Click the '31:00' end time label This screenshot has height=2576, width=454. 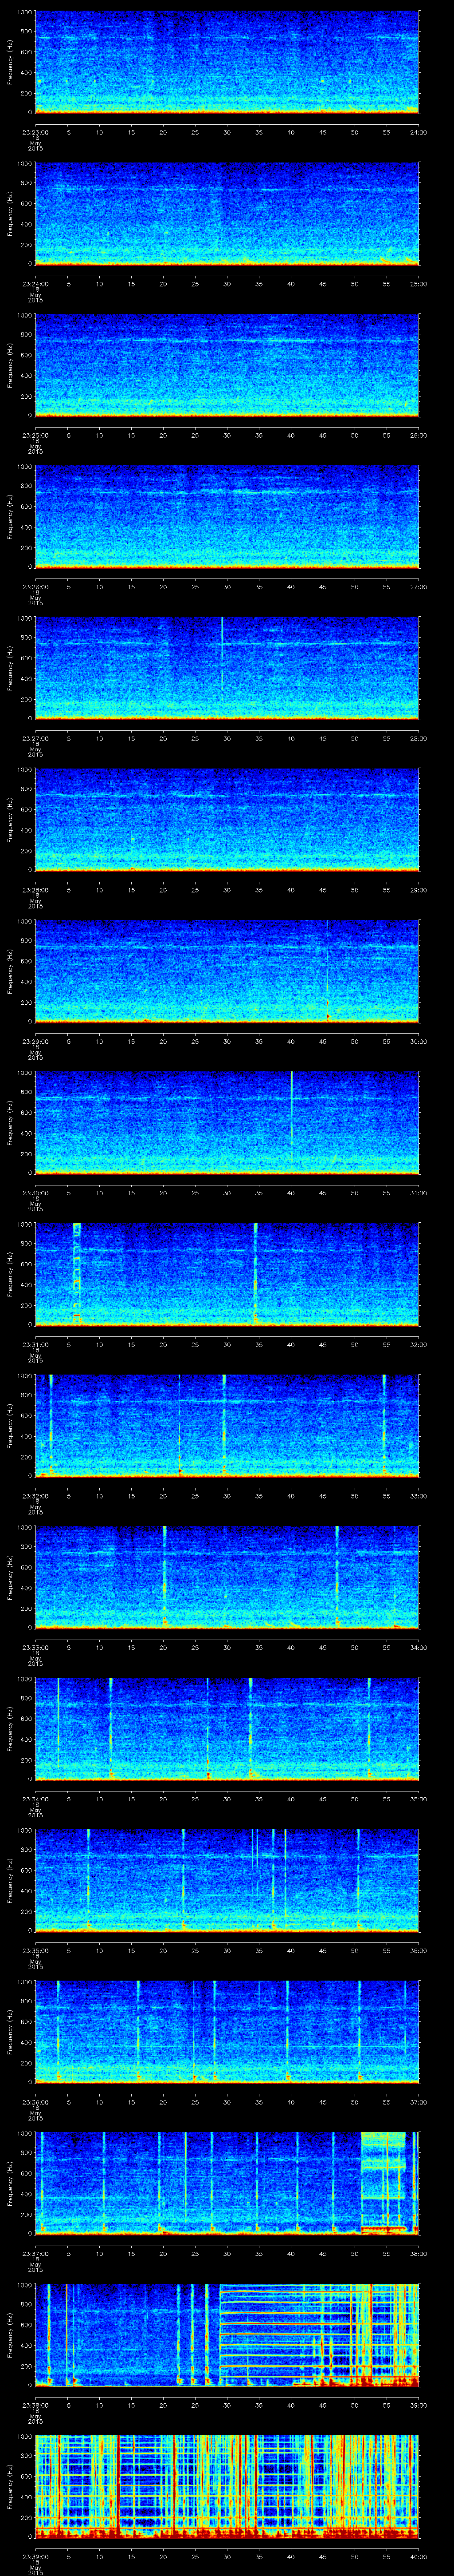(419, 1193)
